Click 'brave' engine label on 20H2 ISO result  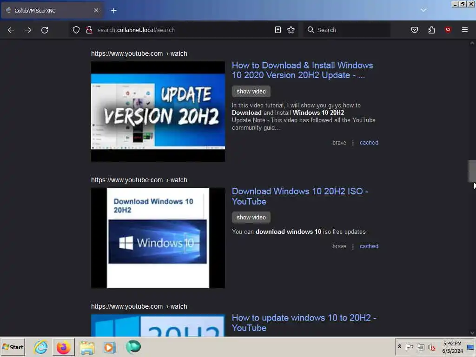(339, 246)
